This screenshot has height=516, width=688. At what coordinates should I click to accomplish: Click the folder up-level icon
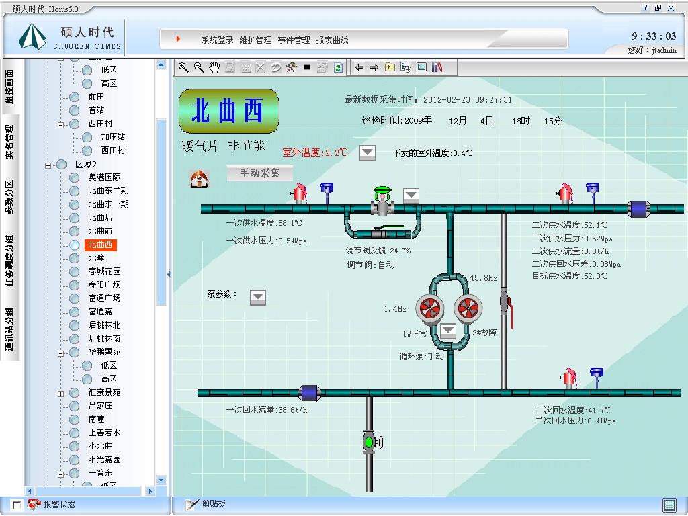(x=390, y=67)
